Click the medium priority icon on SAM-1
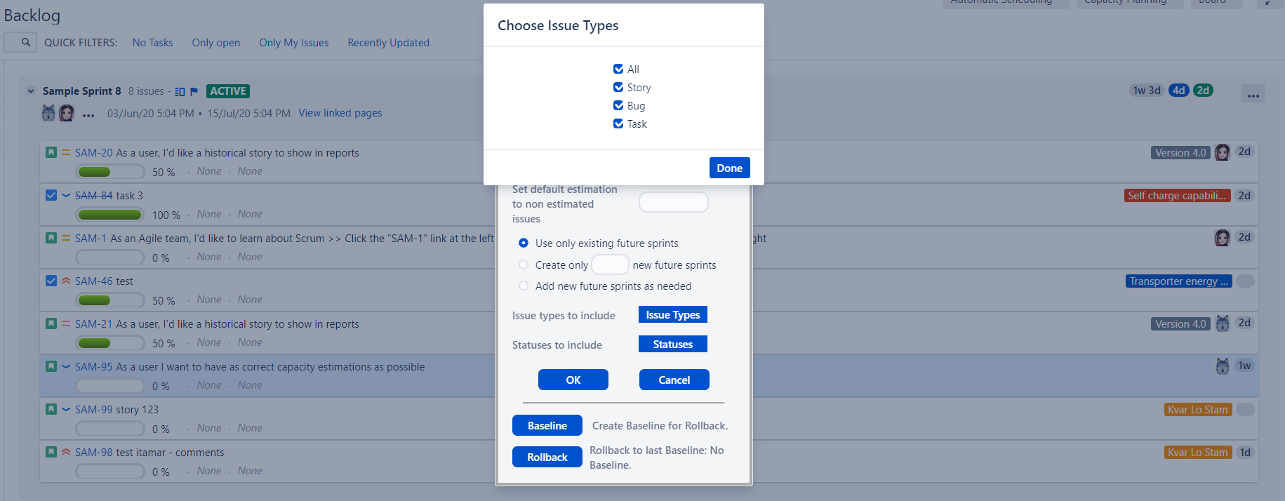 click(x=66, y=238)
